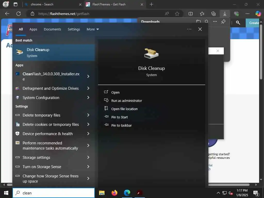
Task: Select the Disk Cleanup best match result
Action: click(54, 53)
